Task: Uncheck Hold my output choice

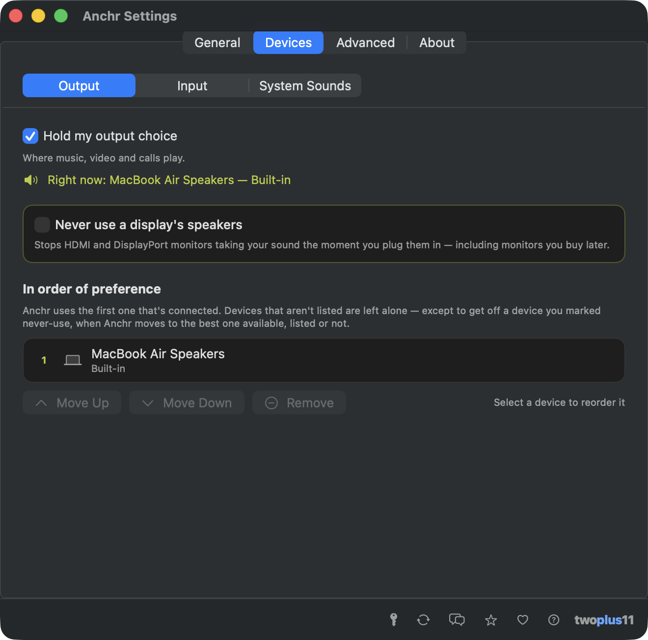Action: coord(30,136)
